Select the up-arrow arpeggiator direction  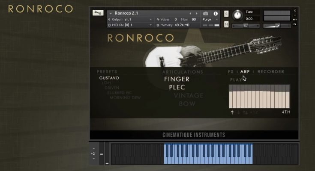point(232,112)
